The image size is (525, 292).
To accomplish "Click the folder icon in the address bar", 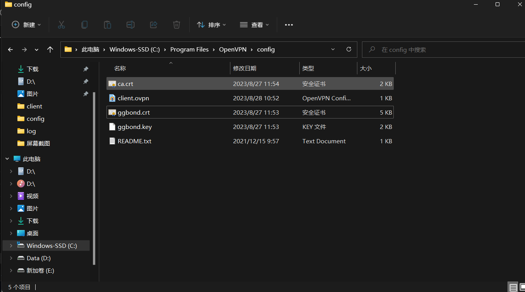I will (x=68, y=50).
